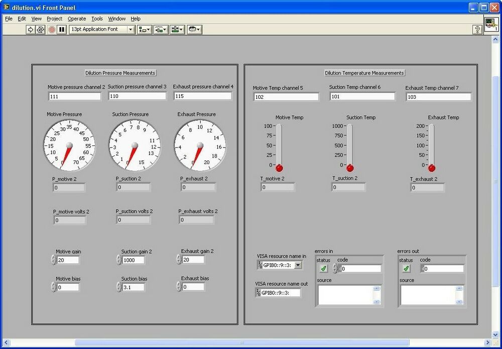Toggle the errors out status checkmark LED
The image size is (502, 349).
(x=406, y=268)
